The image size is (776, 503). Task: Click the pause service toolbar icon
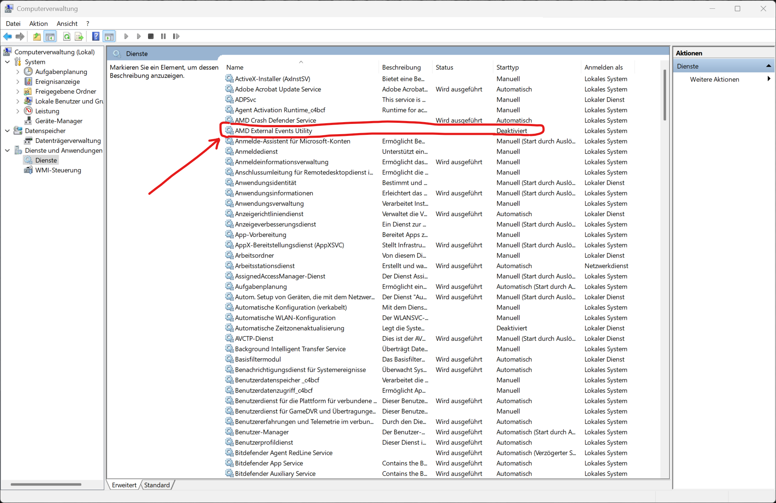tap(163, 36)
